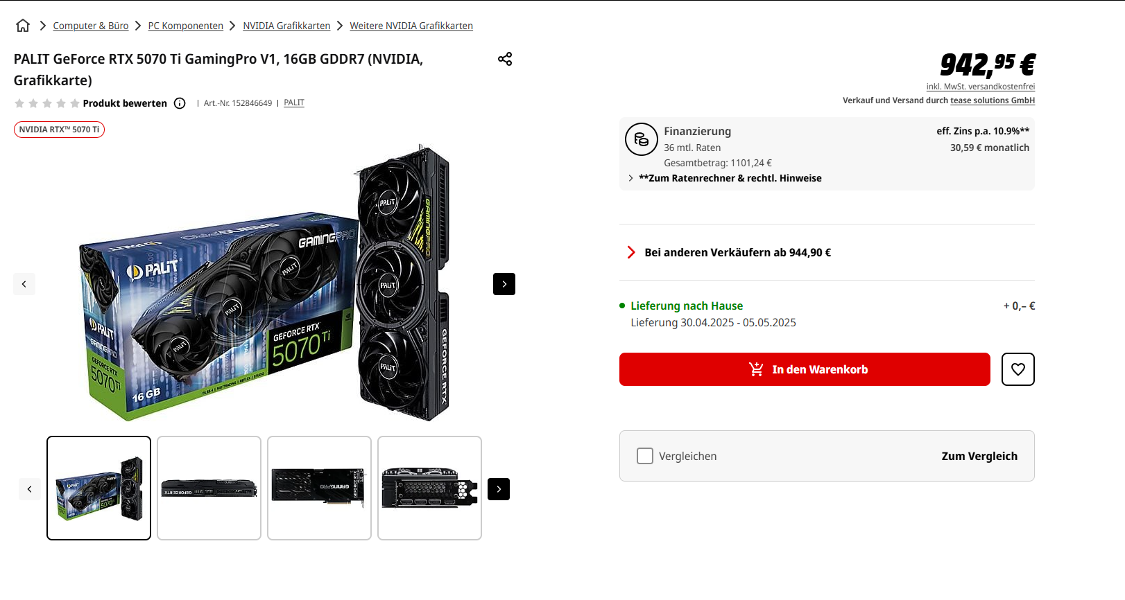Expand offers from other sellers
This screenshot has height=600, width=1125.
(737, 253)
